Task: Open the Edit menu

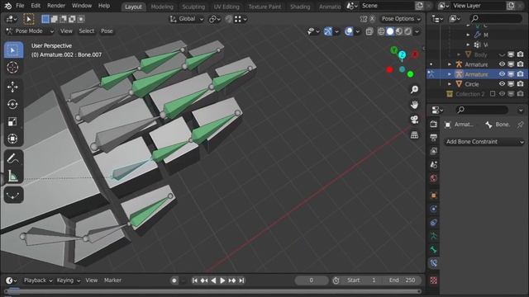Action: click(x=36, y=6)
